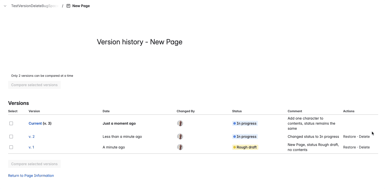Click the upper Compare selected versions button
Viewport: 385px width, 189px height.
(34, 85)
